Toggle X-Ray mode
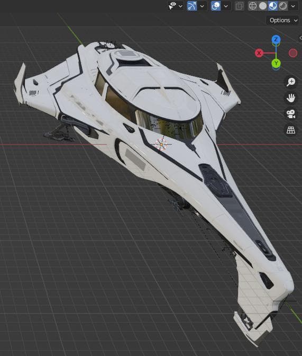The image size is (302, 356). pyautogui.click(x=239, y=6)
